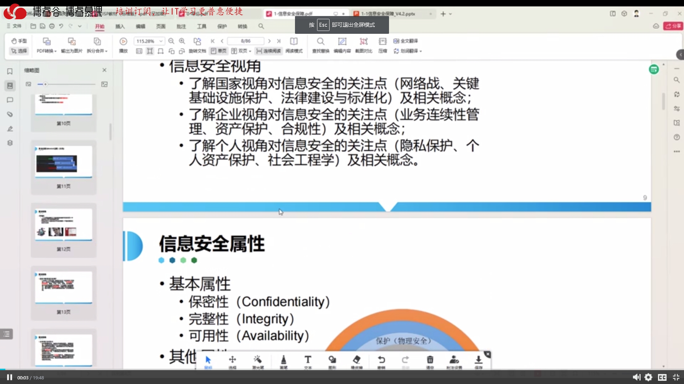684x384 pixels.
Task: Open the 文件 file menu
Action: click(14, 26)
